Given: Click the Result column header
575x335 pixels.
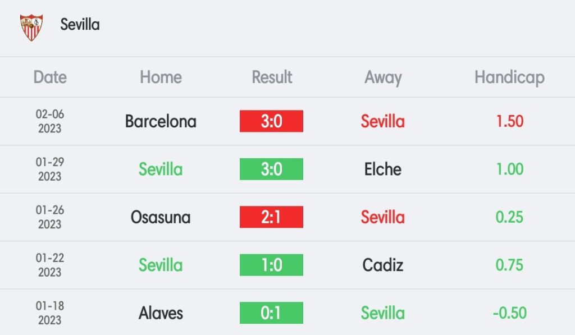Looking at the screenshot, I should click(272, 77).
